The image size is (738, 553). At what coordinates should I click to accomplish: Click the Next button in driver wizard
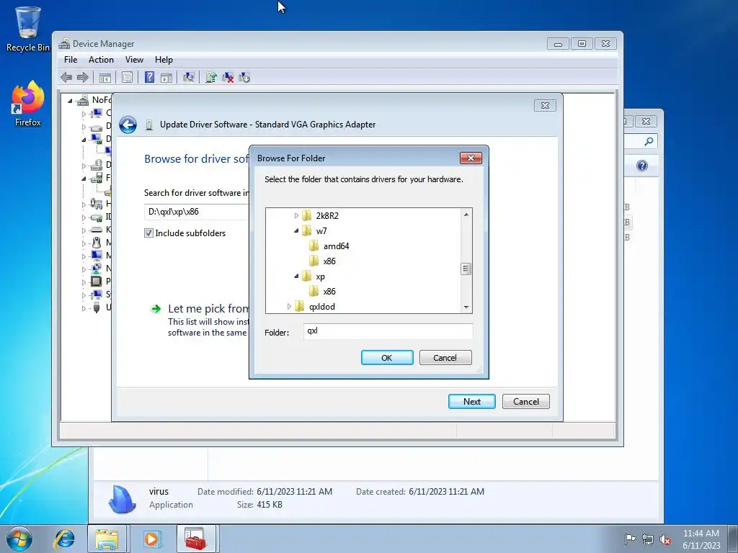click(x=471, y=402)
